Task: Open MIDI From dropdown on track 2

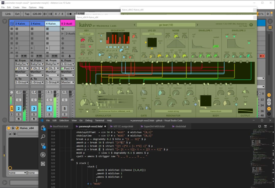Action: click(22, 64)
